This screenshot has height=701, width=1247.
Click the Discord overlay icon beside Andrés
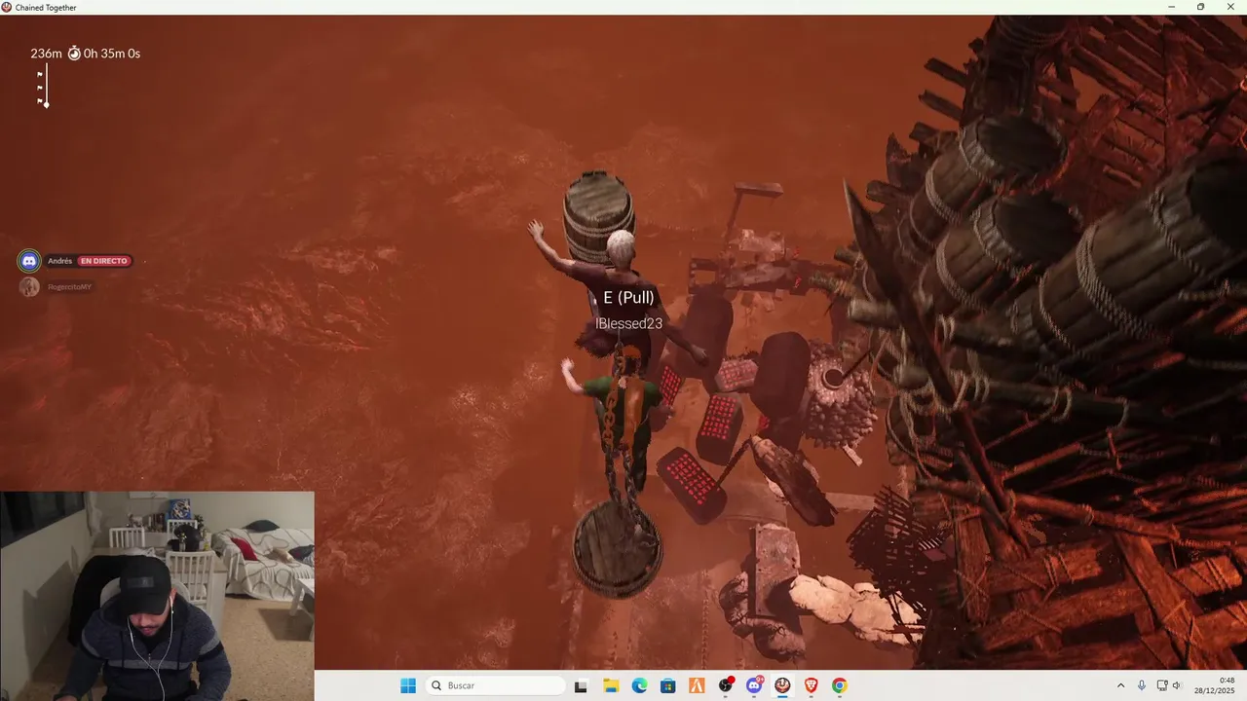[x=30, y=261]
